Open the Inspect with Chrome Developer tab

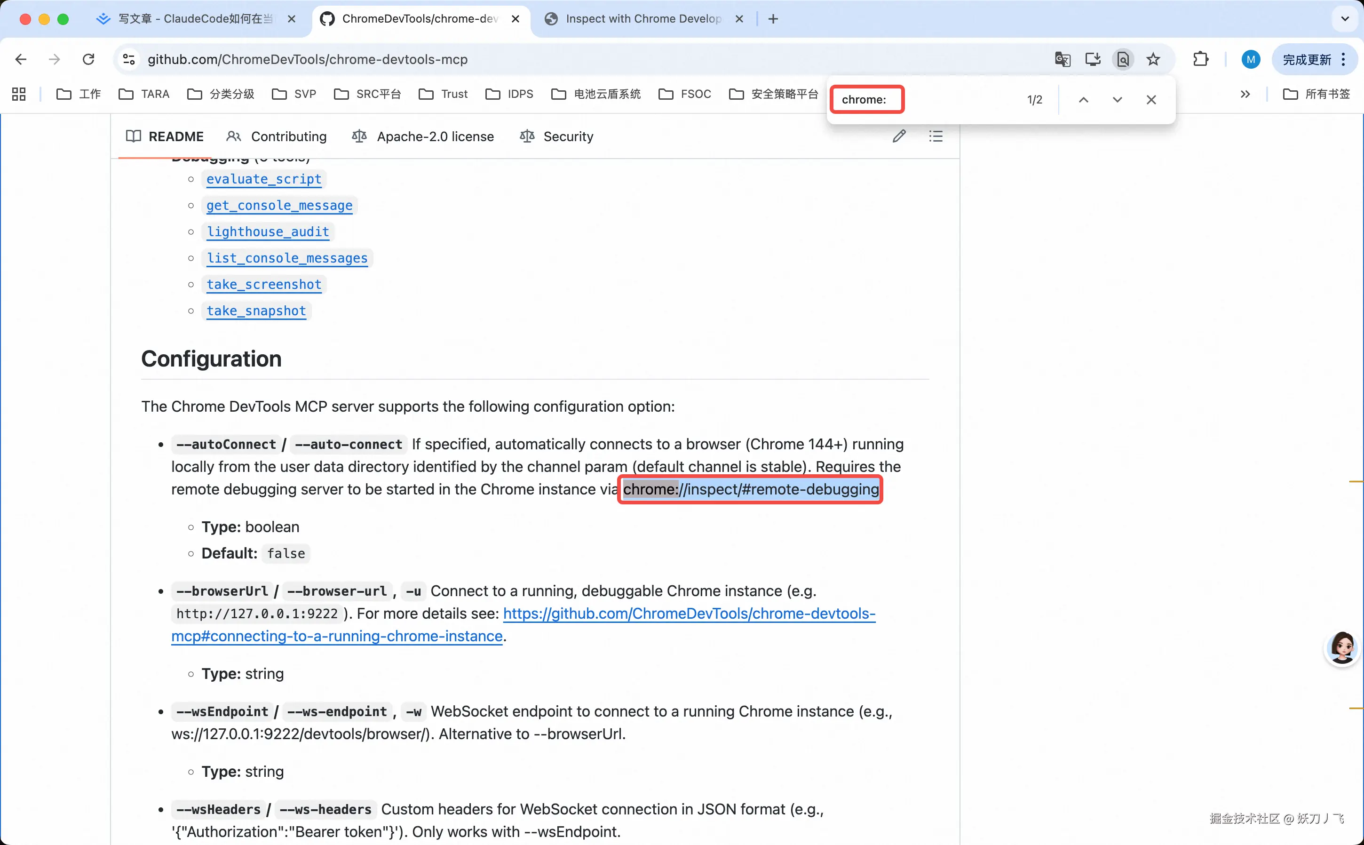pos(642,19)
